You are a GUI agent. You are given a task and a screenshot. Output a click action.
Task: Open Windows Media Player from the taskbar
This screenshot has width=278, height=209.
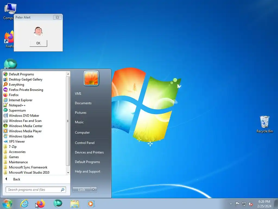[x=91, y=204]
